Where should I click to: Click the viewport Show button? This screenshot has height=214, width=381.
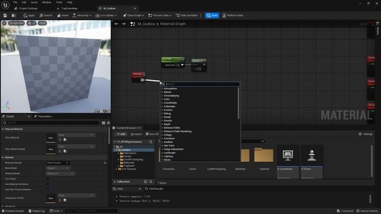pos(42,23)
